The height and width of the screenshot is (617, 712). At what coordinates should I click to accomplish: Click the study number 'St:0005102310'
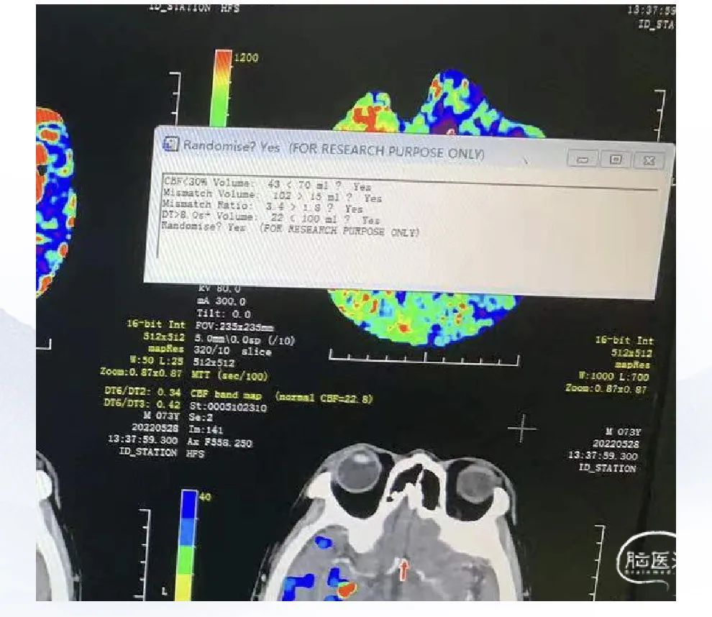pos(228,406)
